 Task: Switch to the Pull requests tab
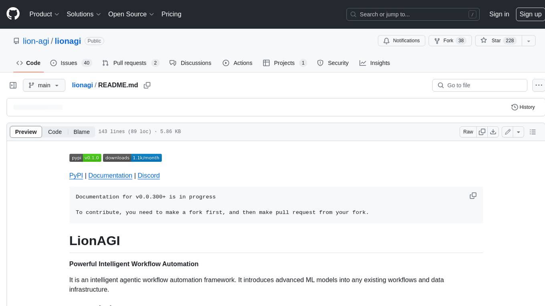point(131,63)
